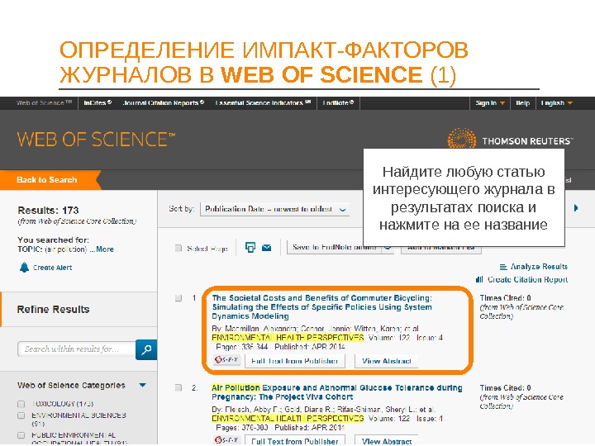This screenshot has width=595, height=446.
Task: Click View Abstract for result 2
Action: point(386,441)
